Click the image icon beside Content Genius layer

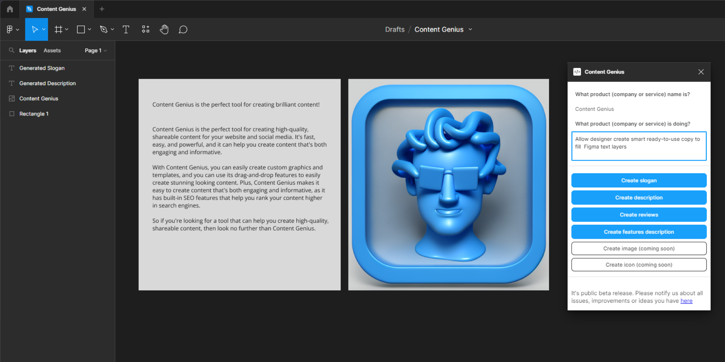point(12,98)
